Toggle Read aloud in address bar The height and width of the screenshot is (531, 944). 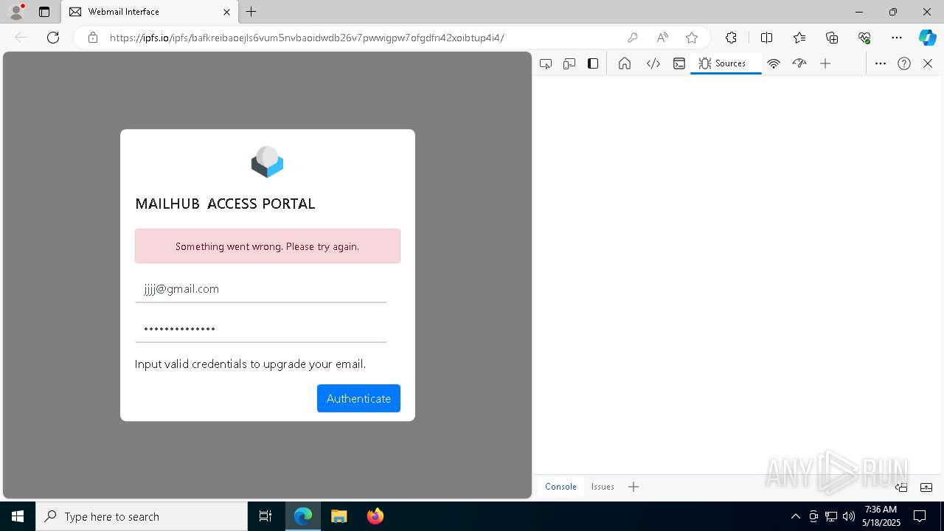[662, 38]
